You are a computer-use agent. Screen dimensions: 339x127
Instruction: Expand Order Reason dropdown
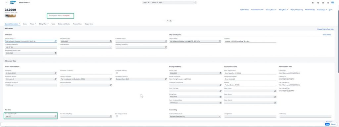click(x=111, y=47)
